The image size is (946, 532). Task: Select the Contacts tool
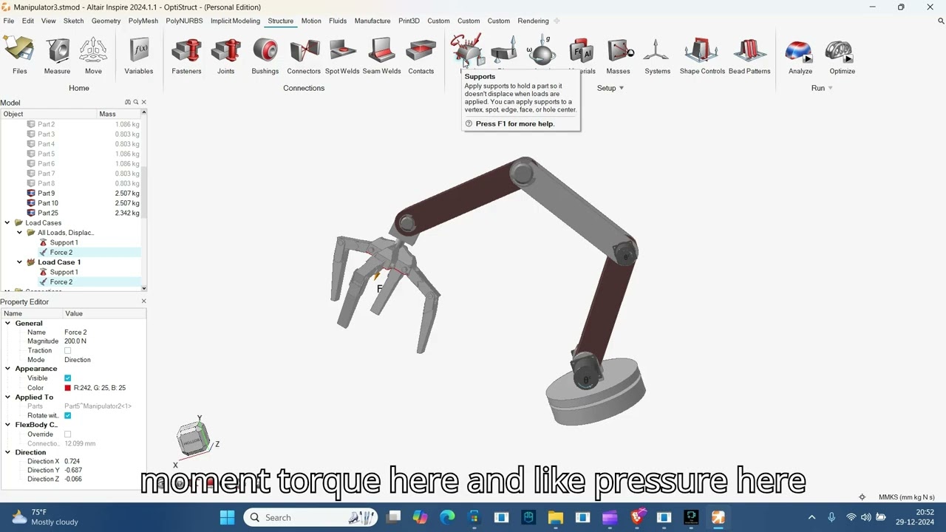coord(421,55)
